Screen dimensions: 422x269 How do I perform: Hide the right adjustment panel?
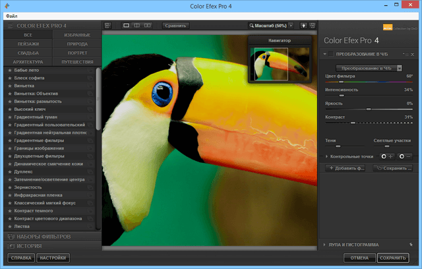click(x=313, y=26)
